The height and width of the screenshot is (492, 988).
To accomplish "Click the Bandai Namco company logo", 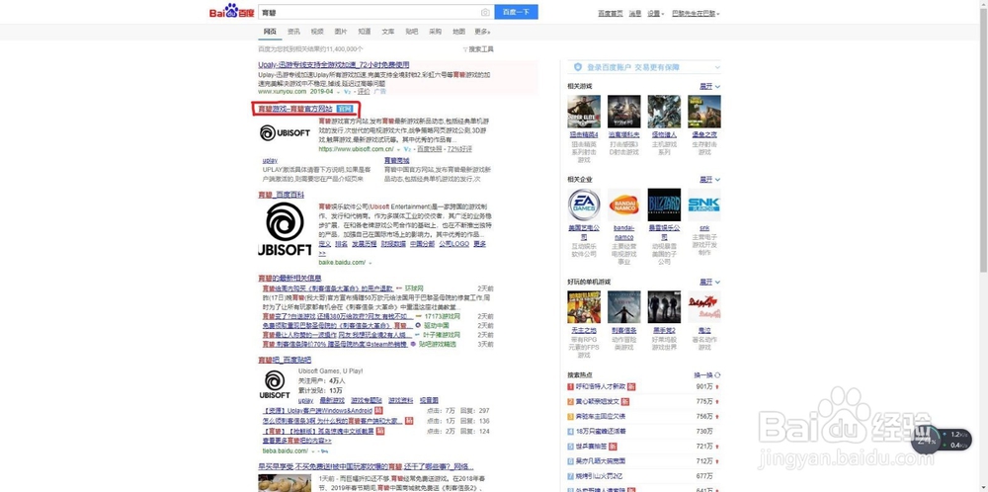I will [623, 205].
